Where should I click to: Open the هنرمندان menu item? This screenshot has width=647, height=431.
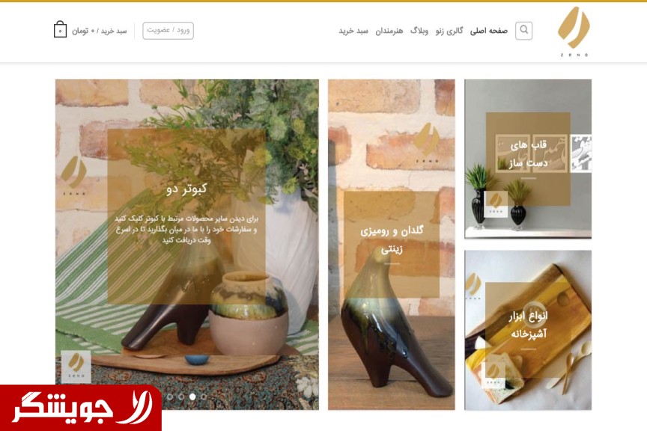[x=389, y=31]
